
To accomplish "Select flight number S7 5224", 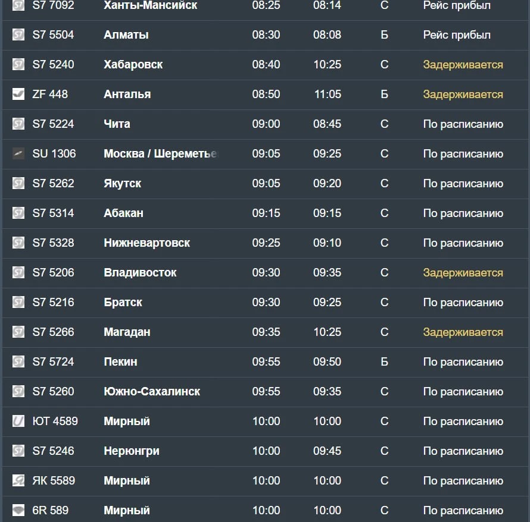I will [x=53, y=124].
